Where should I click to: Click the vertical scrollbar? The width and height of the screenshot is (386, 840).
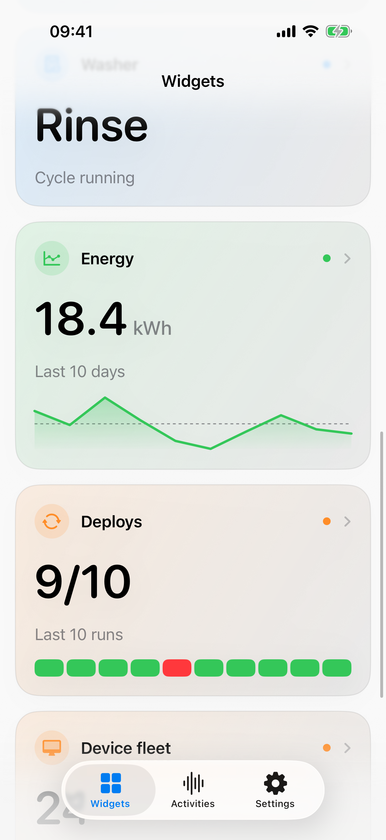pyautogui.click(x=382, y=564)
